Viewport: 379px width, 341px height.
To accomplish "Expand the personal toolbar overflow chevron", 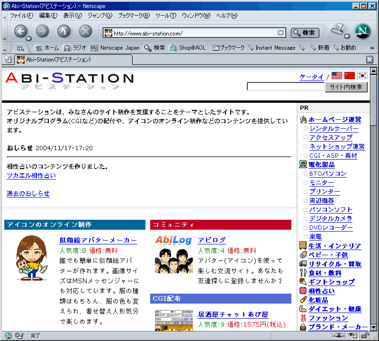I will [372, 48].
